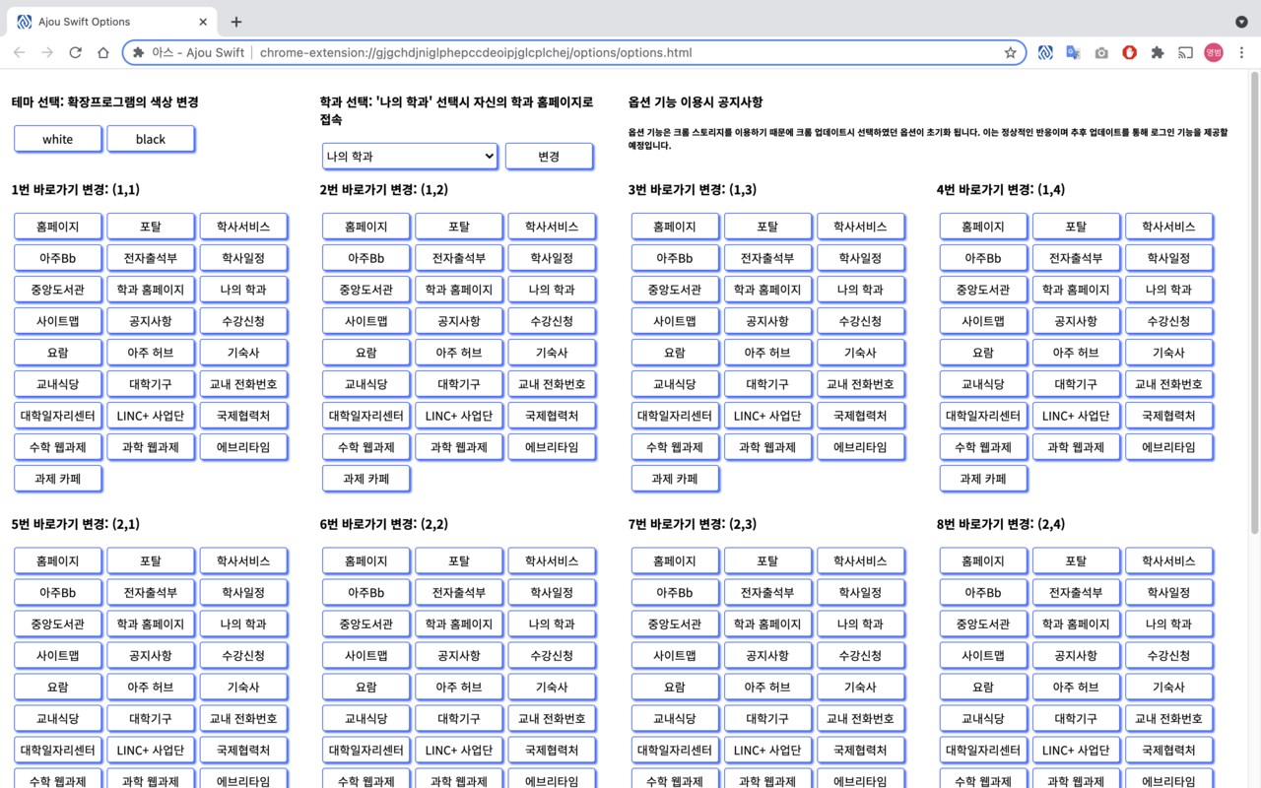Pick 교내식당 in 2번 바로가기 section
This screenshot has height=788, width=1261.
[x=366, y=384]
